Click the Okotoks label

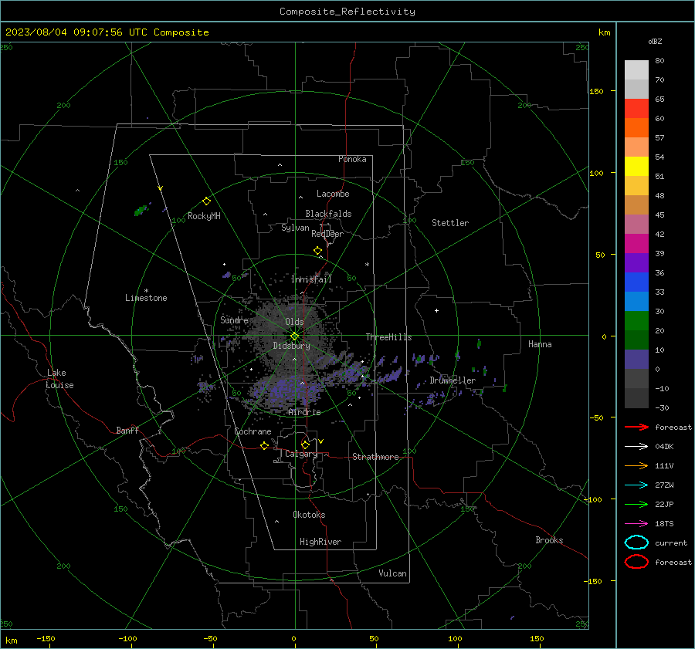[309, 515]
